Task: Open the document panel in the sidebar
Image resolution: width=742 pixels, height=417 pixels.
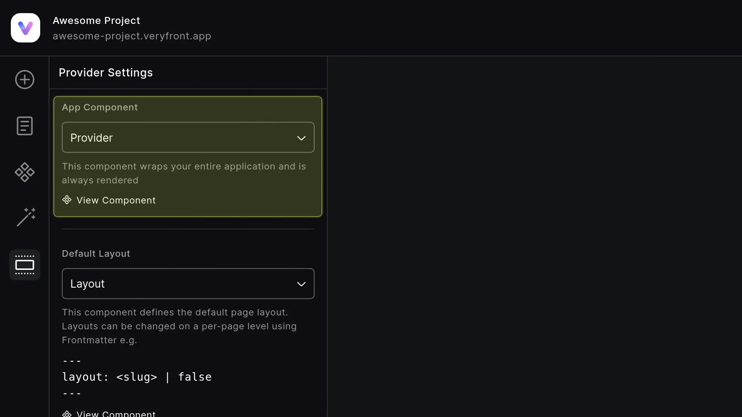Action: coord(24,126)
